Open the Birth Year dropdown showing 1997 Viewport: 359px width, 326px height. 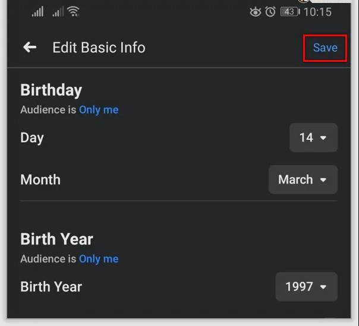(x=306, y=287)
